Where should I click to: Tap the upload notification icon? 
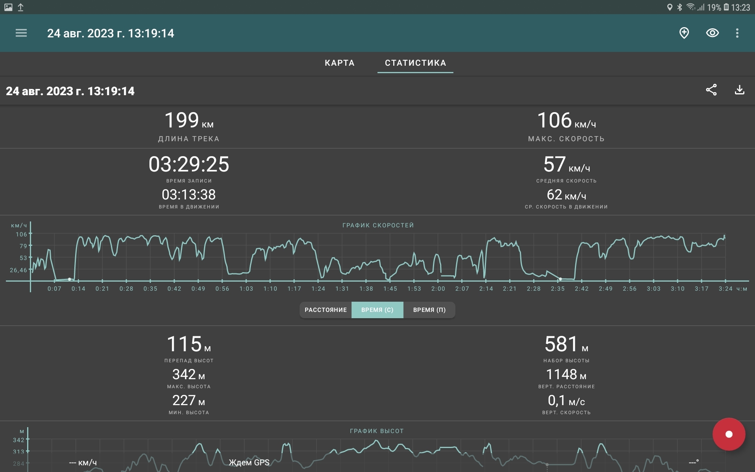click(x=21, y=7)
